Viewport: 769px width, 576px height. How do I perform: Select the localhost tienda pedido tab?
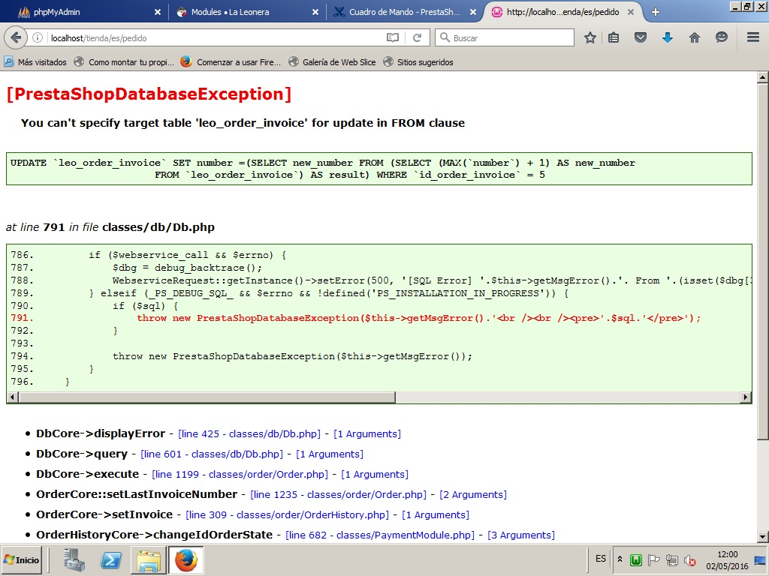562,12
